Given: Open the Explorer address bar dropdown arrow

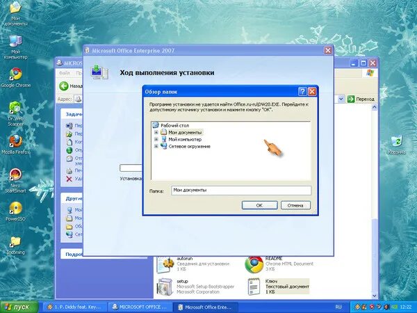Looking at the screenshot, I should click(341, 99).
